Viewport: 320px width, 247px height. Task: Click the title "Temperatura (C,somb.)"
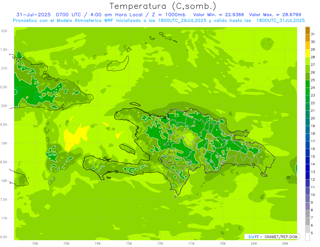pos(163,6)
